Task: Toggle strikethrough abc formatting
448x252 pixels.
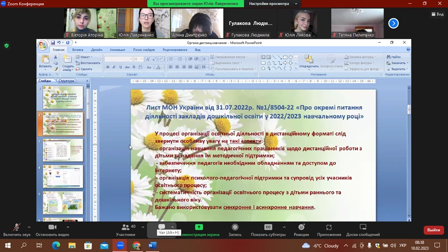Action: (x=127, y=67)
